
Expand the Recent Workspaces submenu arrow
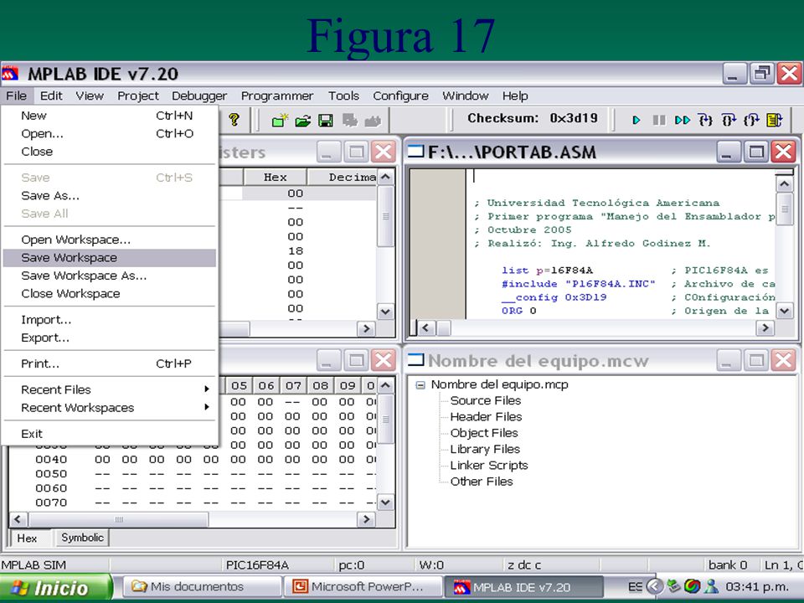coord(207,407)
